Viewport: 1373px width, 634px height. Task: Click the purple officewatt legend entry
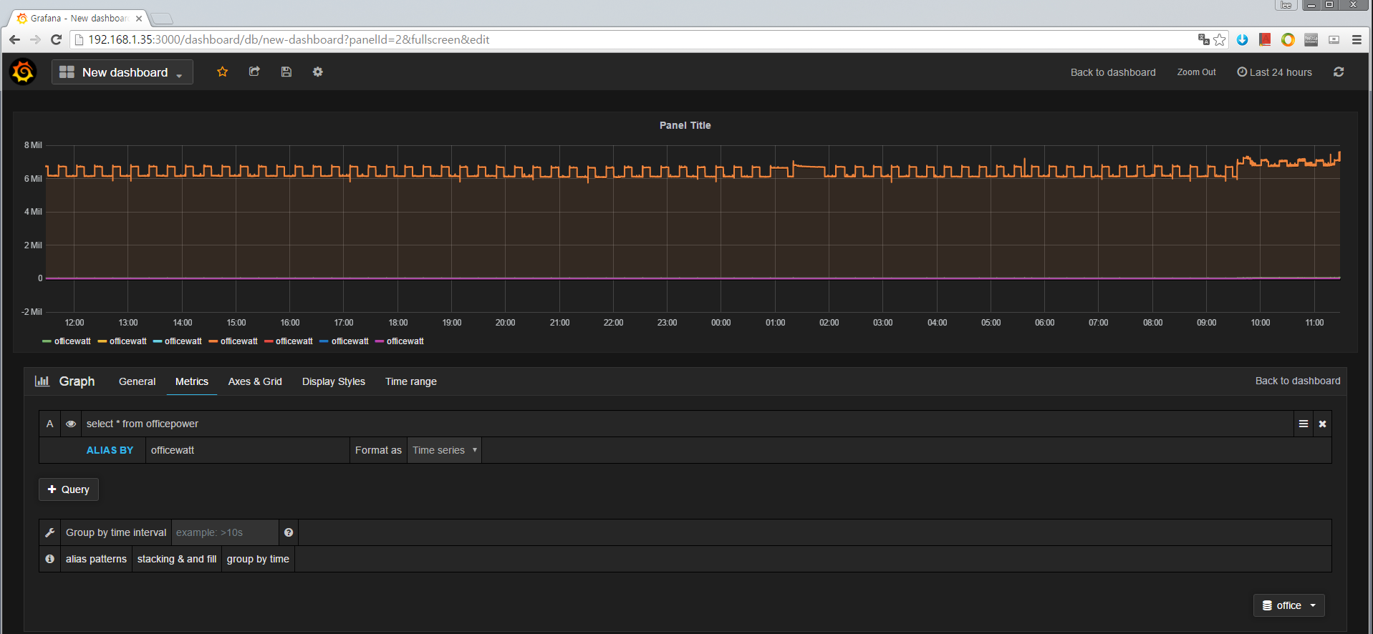click(x=400, y=341)
